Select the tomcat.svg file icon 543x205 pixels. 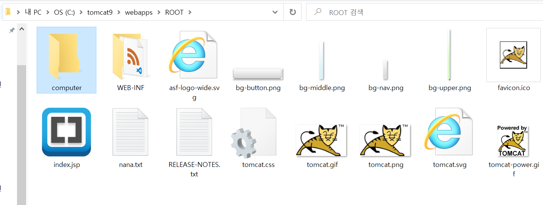tap(449, 132)
